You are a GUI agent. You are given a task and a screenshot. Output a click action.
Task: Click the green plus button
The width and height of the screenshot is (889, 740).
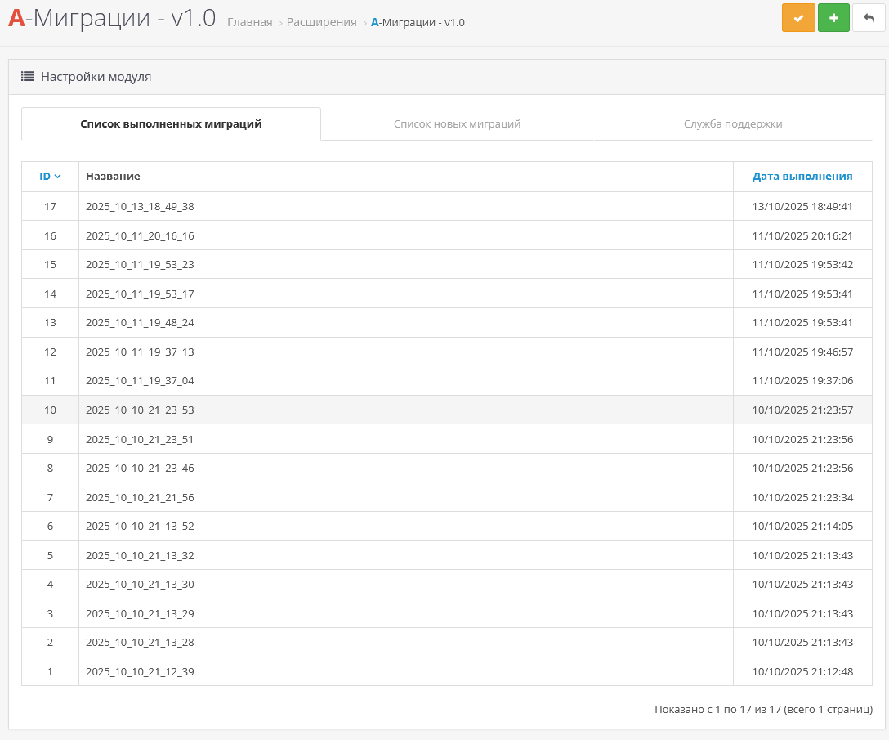[833, 18]
